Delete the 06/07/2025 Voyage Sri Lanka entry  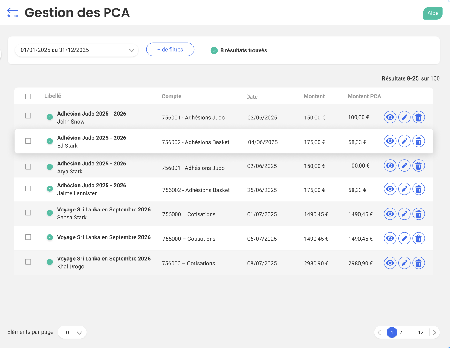(418, 238)
